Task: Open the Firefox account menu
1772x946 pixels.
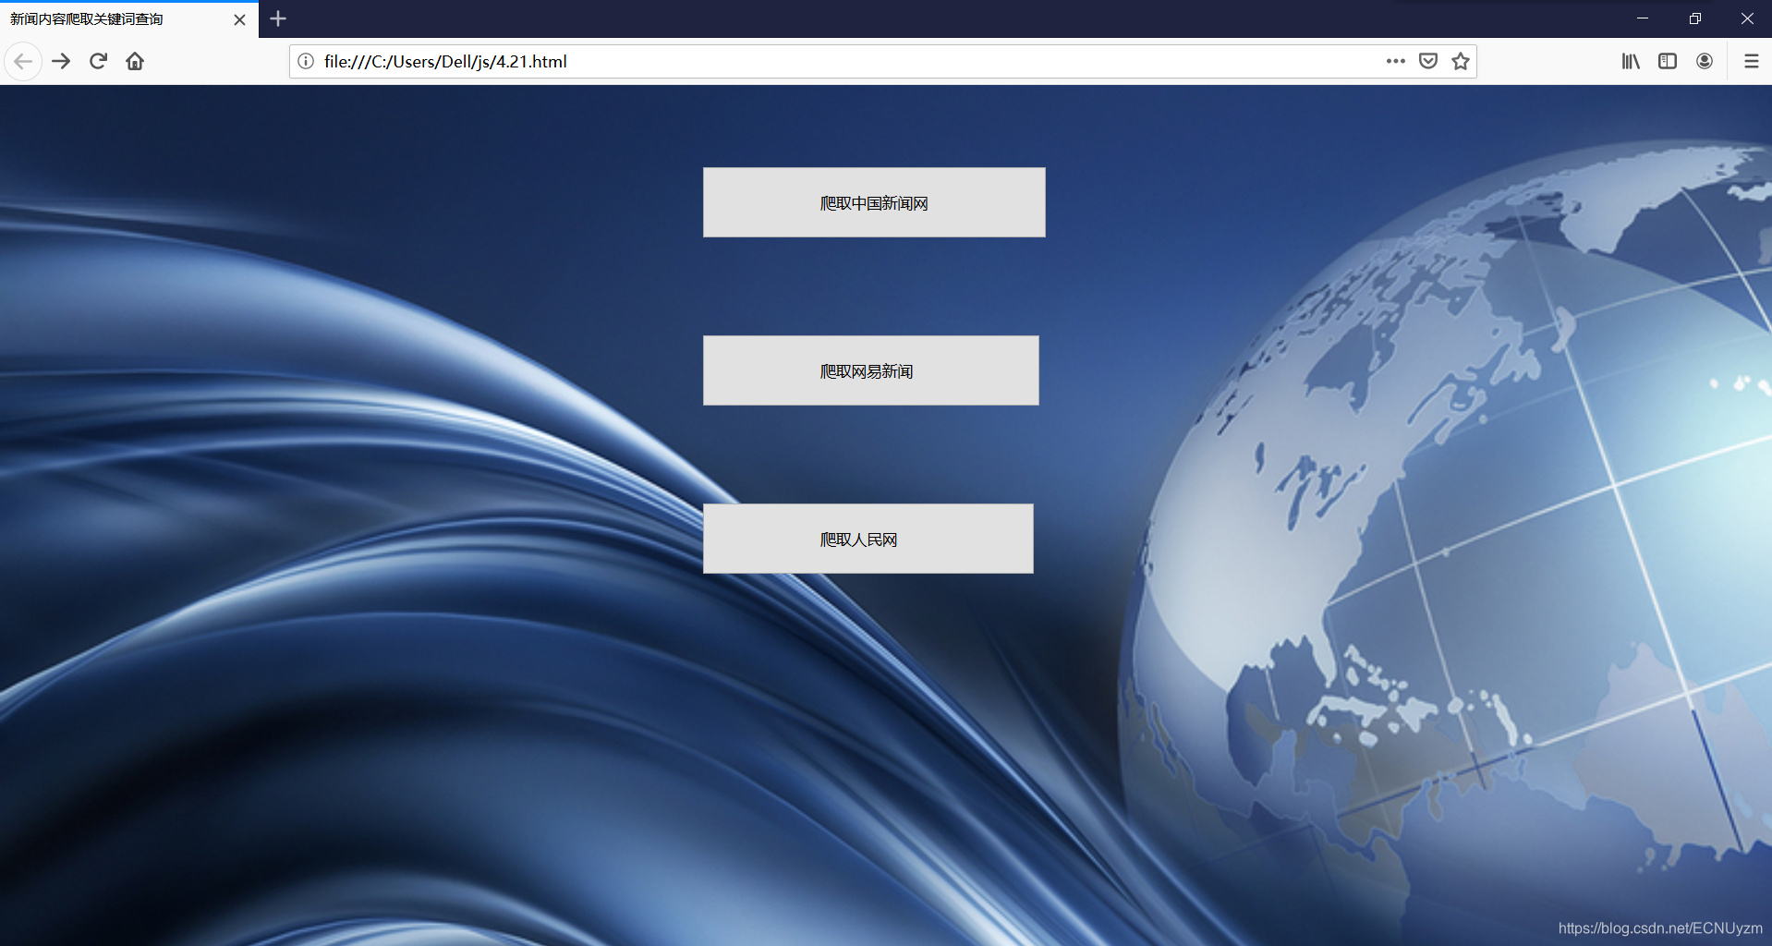Action: (x=1705, y=62)
